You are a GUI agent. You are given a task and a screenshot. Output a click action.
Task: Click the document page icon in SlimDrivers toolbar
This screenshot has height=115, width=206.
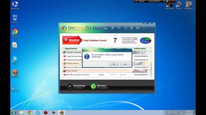tap(132, 28)
